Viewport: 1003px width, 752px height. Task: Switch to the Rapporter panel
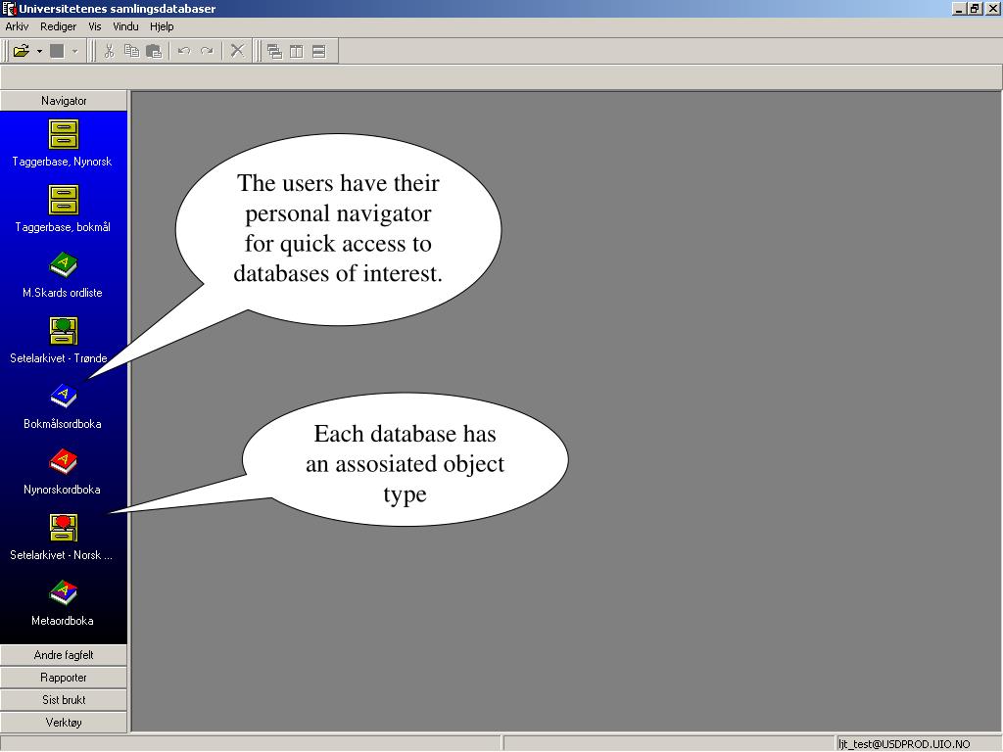(x=64, y=678)
